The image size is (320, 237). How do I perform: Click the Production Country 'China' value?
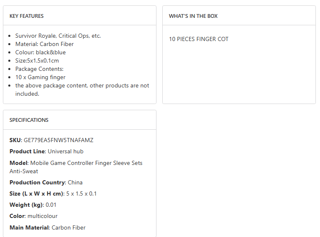click(x=75, y=183)
